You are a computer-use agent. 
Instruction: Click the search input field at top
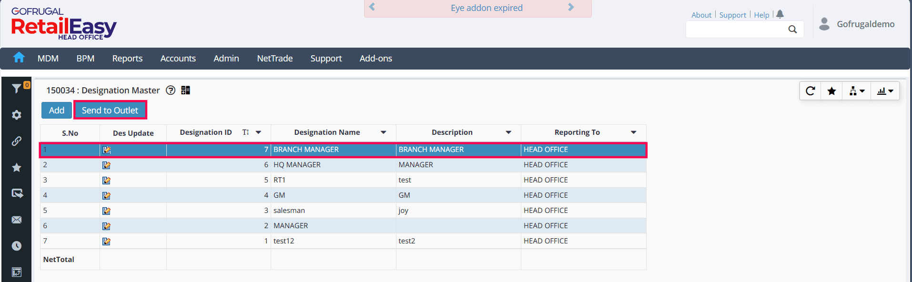click(736, 30)
